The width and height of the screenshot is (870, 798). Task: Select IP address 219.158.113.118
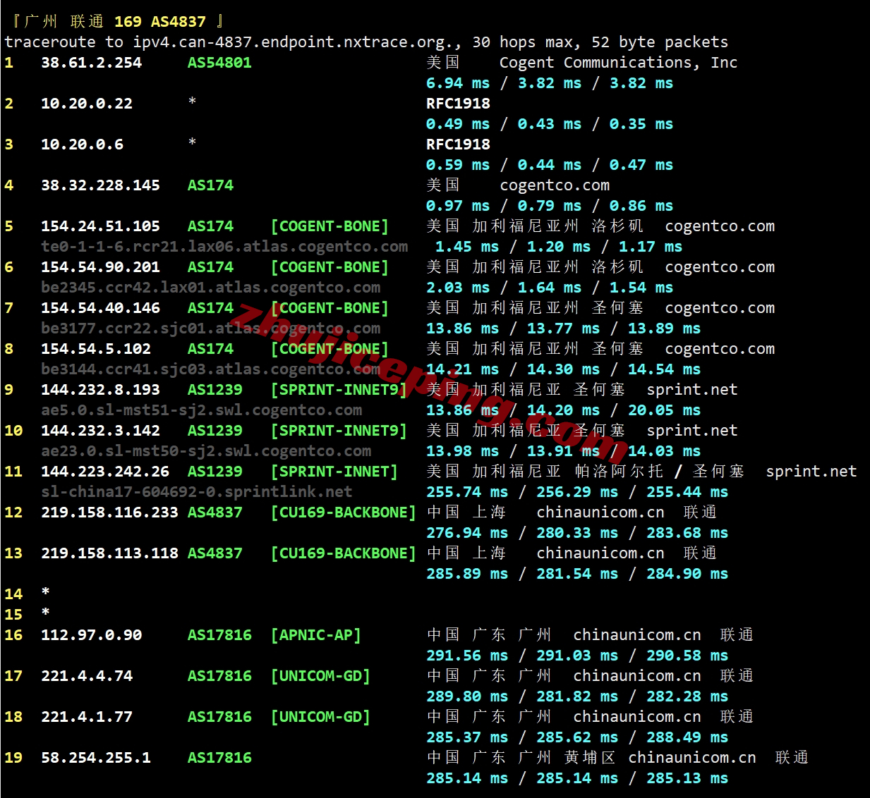click(110, 553)
